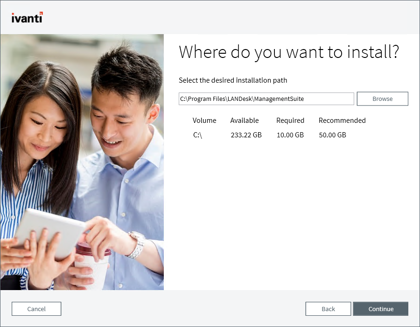The image size is (420, 327).
Task: Click the Recommended column header
Action: (342, 120)
